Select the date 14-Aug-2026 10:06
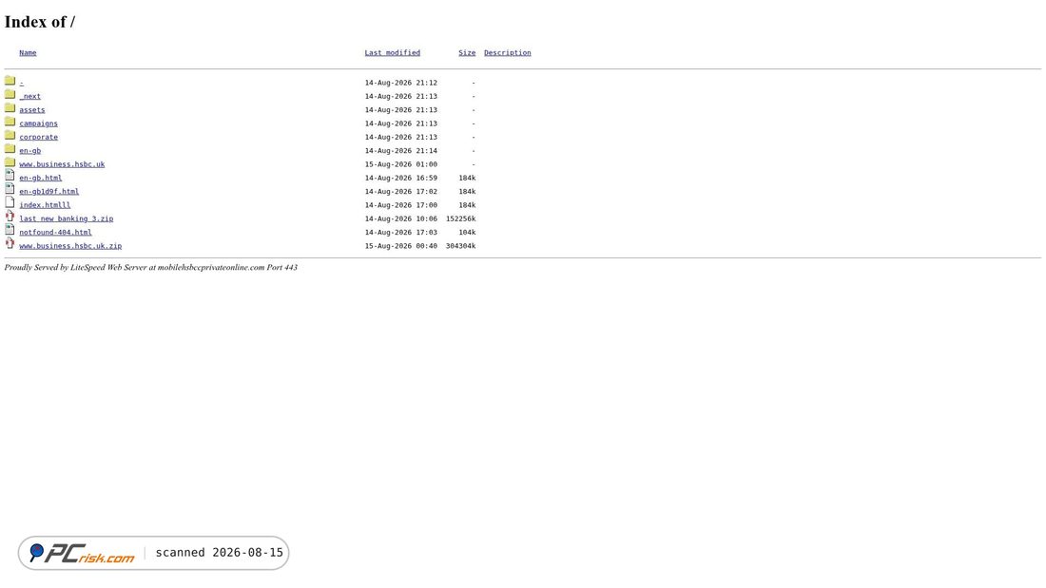Viewport: 1046px width, 588px height. click(x=401, y=218)
